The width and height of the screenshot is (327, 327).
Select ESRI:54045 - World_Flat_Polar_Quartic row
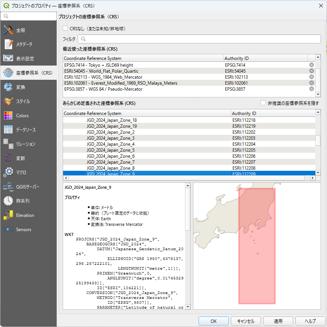tap(189, 71)
